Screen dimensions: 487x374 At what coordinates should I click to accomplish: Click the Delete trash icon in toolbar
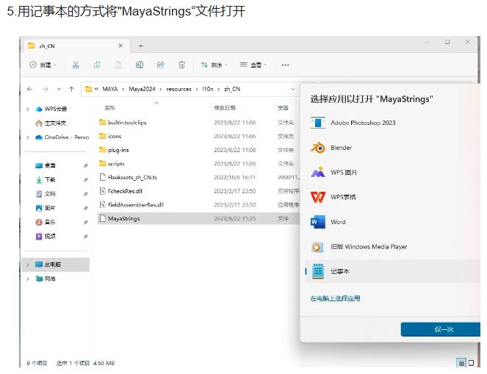click(181, 65)
